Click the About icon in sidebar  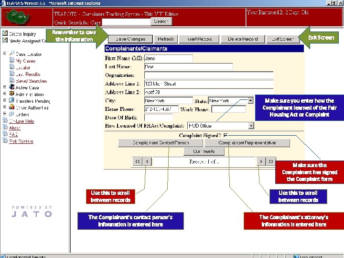(x=5, y=127)
